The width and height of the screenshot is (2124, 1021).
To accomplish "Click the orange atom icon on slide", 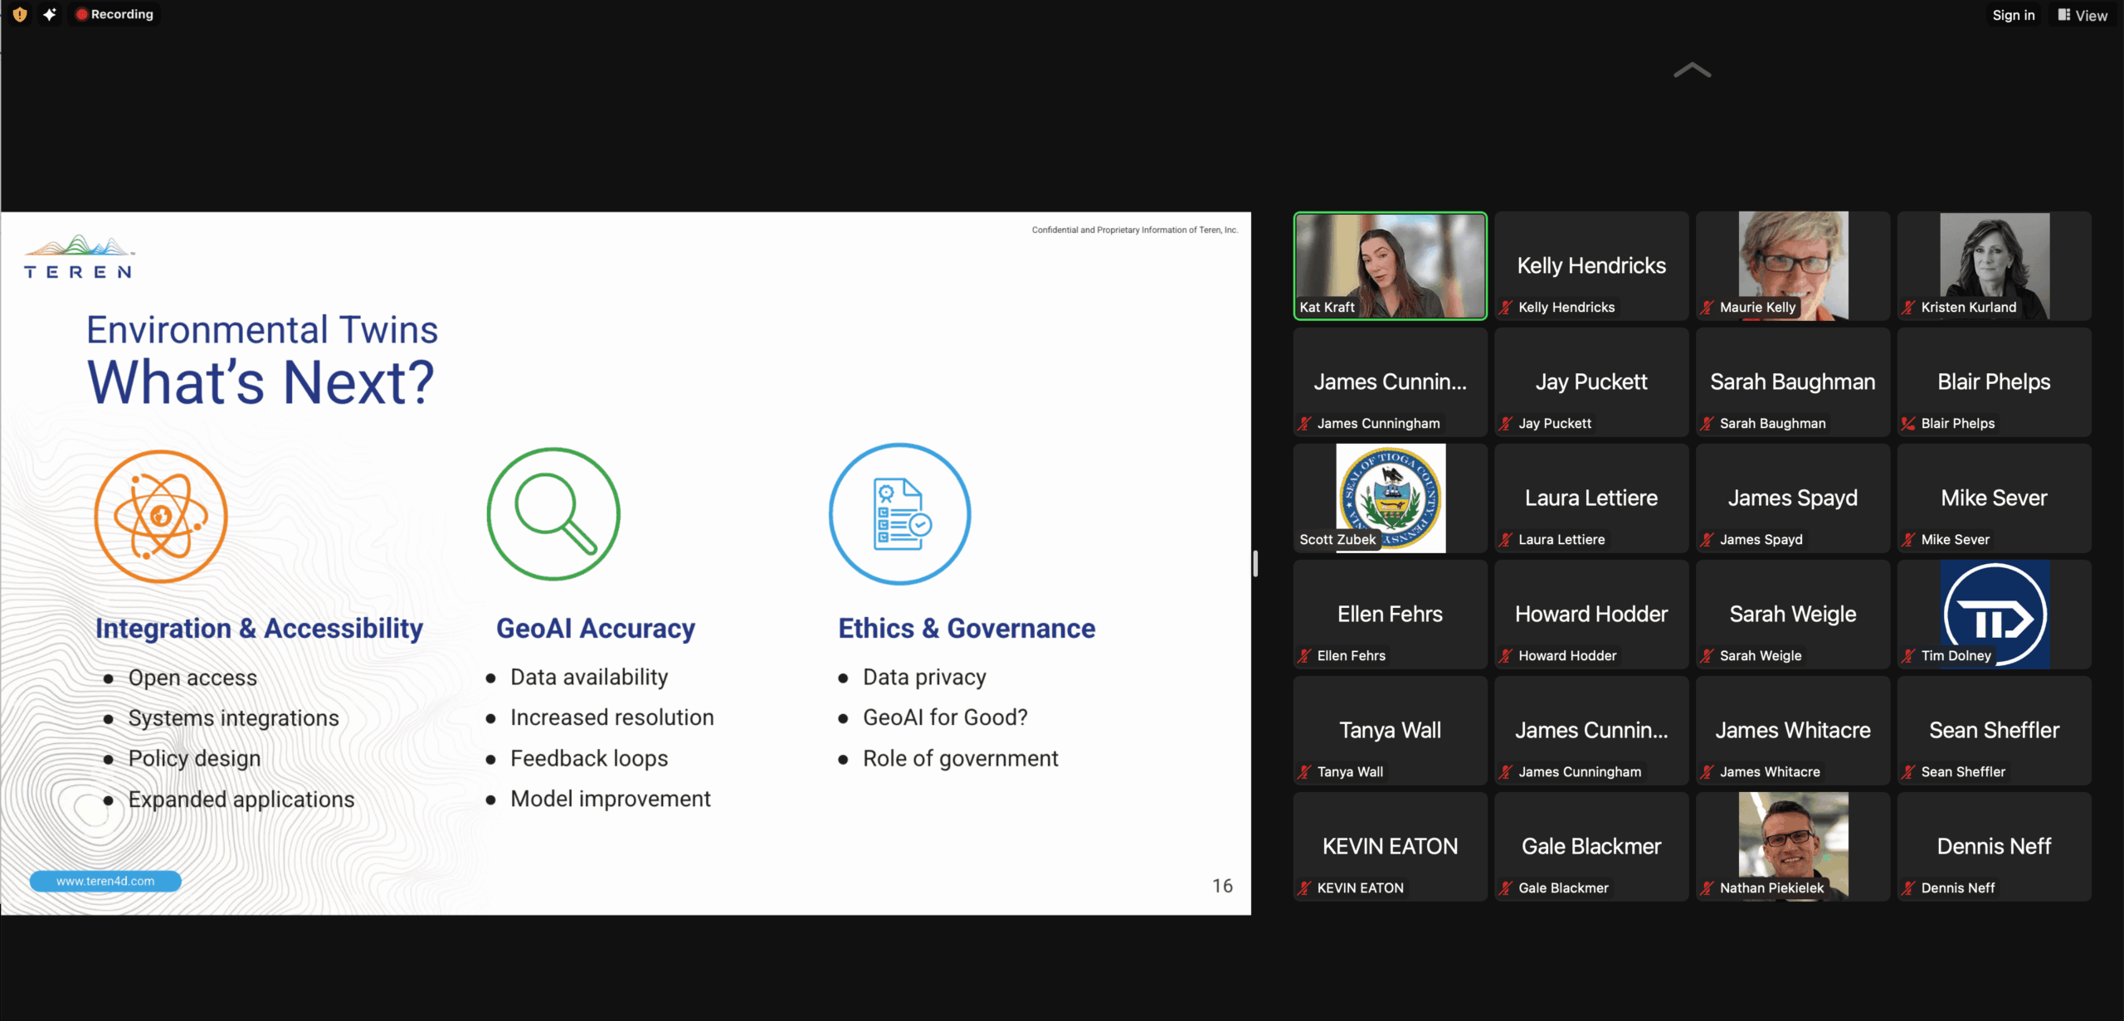I will pos(161,516).
